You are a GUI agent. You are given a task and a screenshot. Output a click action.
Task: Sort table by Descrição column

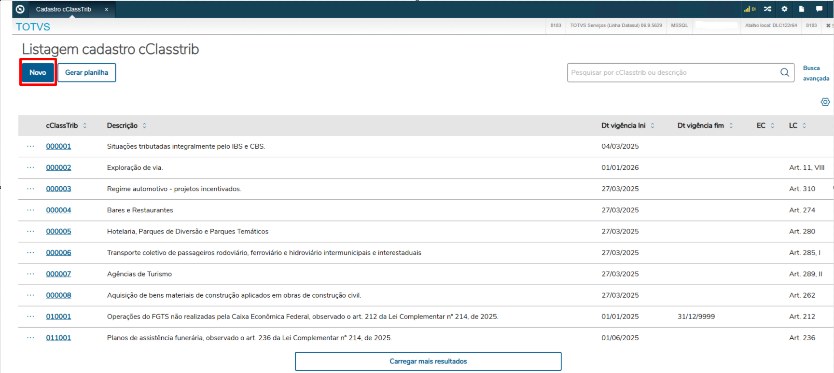click(x=144, y=125)
